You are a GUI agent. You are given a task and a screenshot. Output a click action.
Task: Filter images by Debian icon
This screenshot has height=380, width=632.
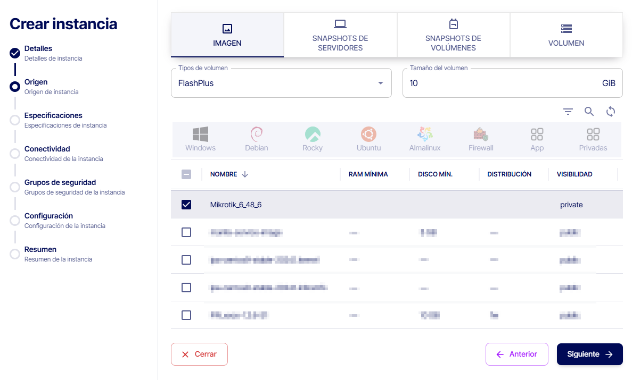click(256, 139)
